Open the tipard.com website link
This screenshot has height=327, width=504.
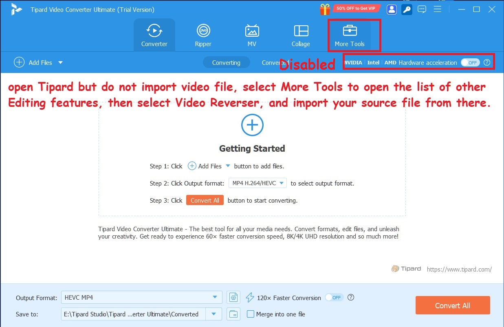coord(459,269)
